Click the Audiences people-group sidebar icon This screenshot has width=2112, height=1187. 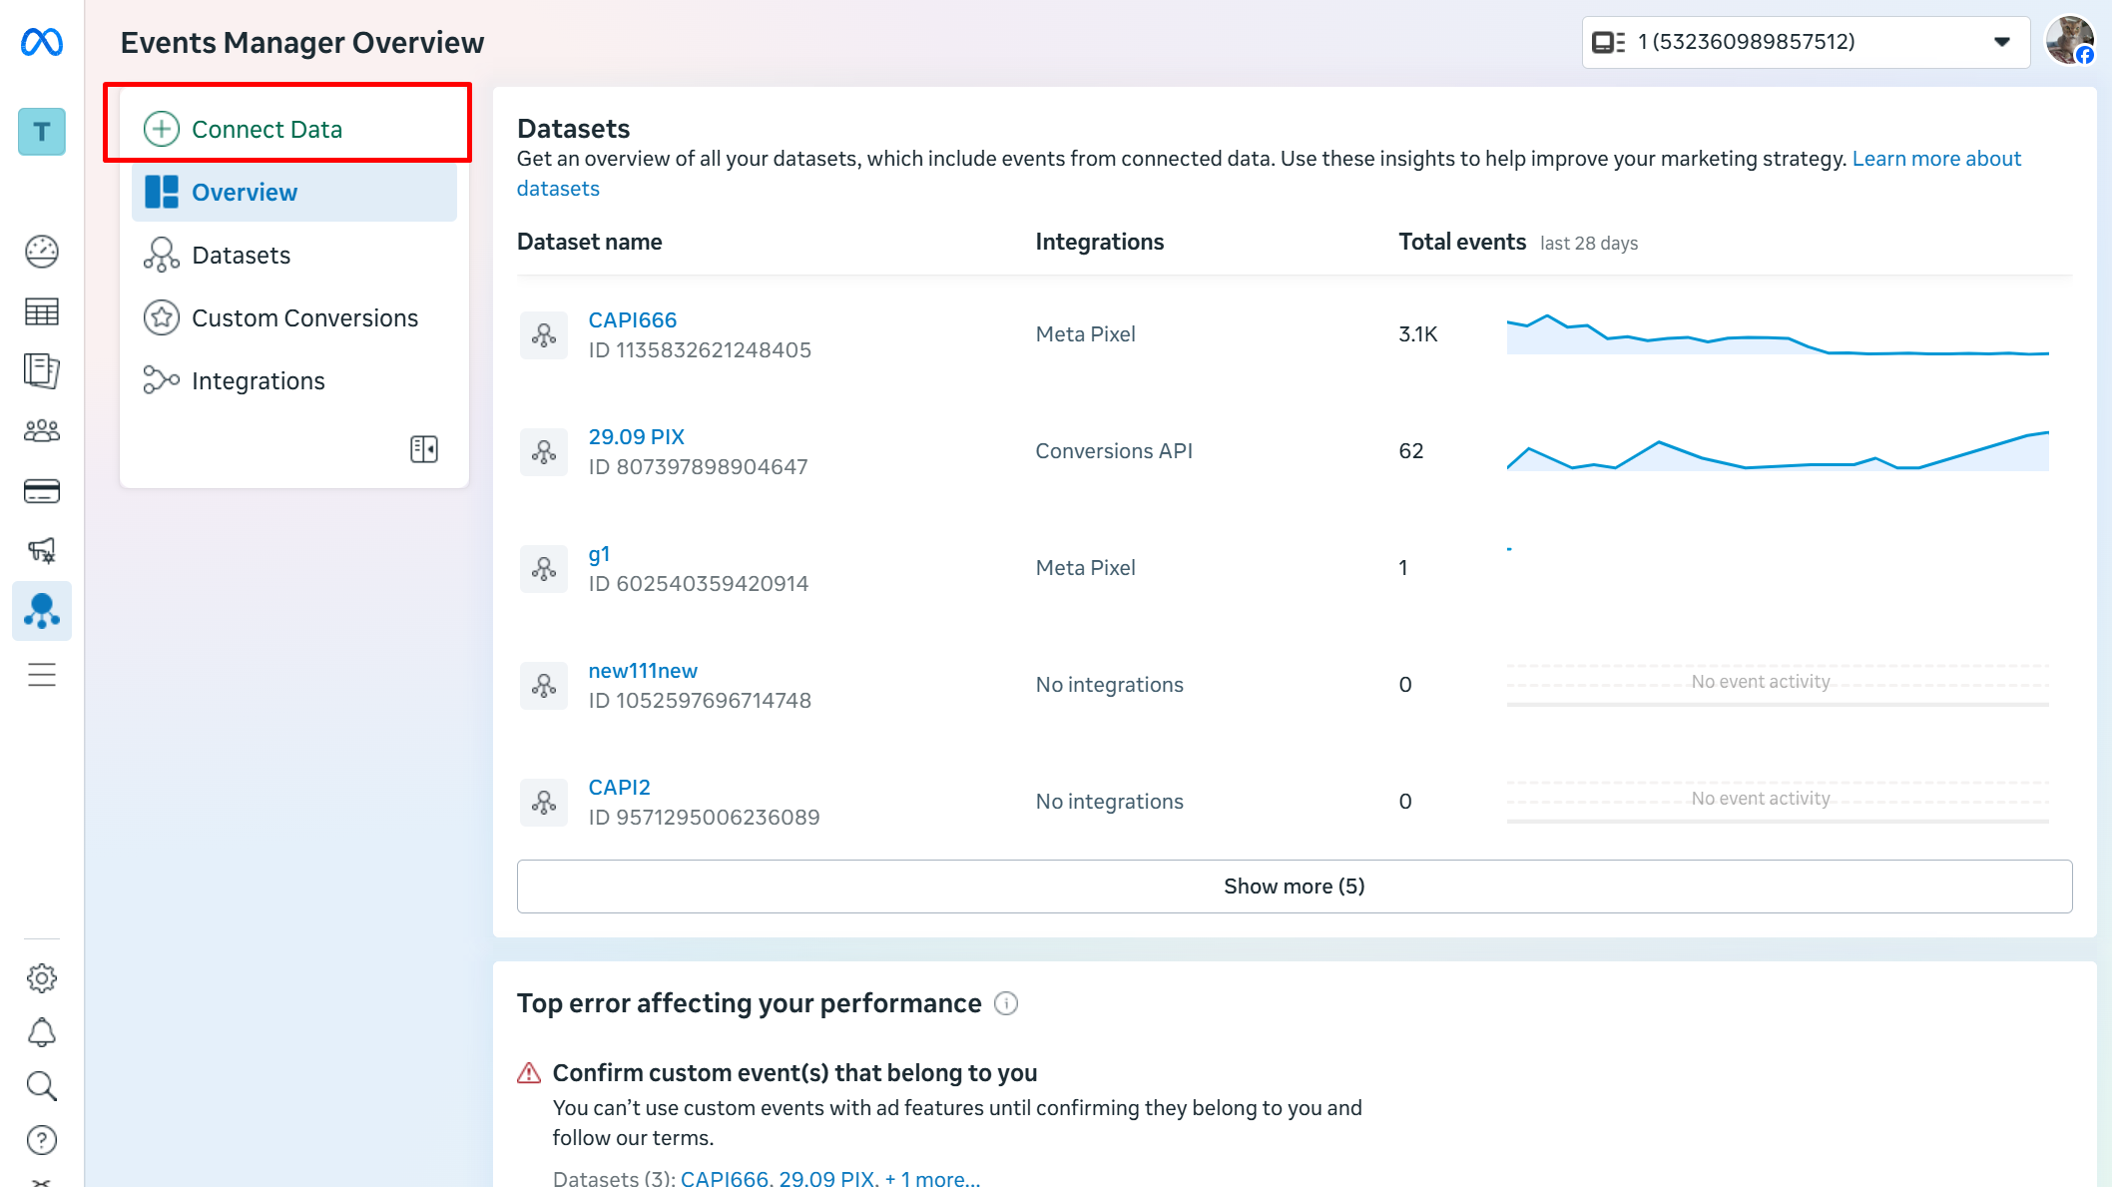pos(42,431)
